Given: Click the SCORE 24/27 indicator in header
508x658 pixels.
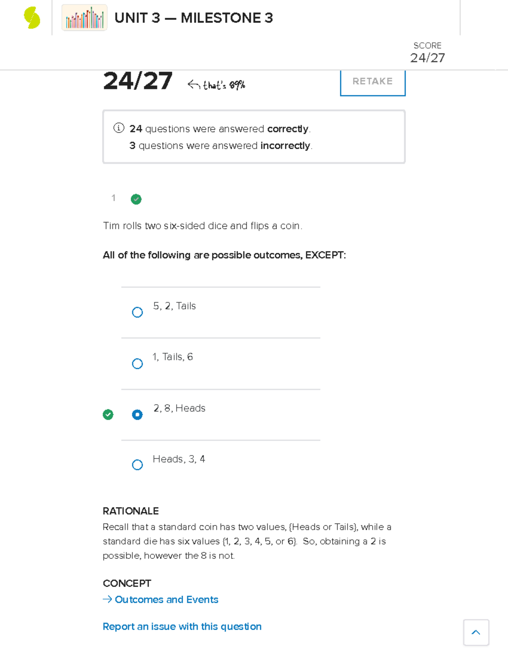Looking at the screenshot, I should click(427, 53).
